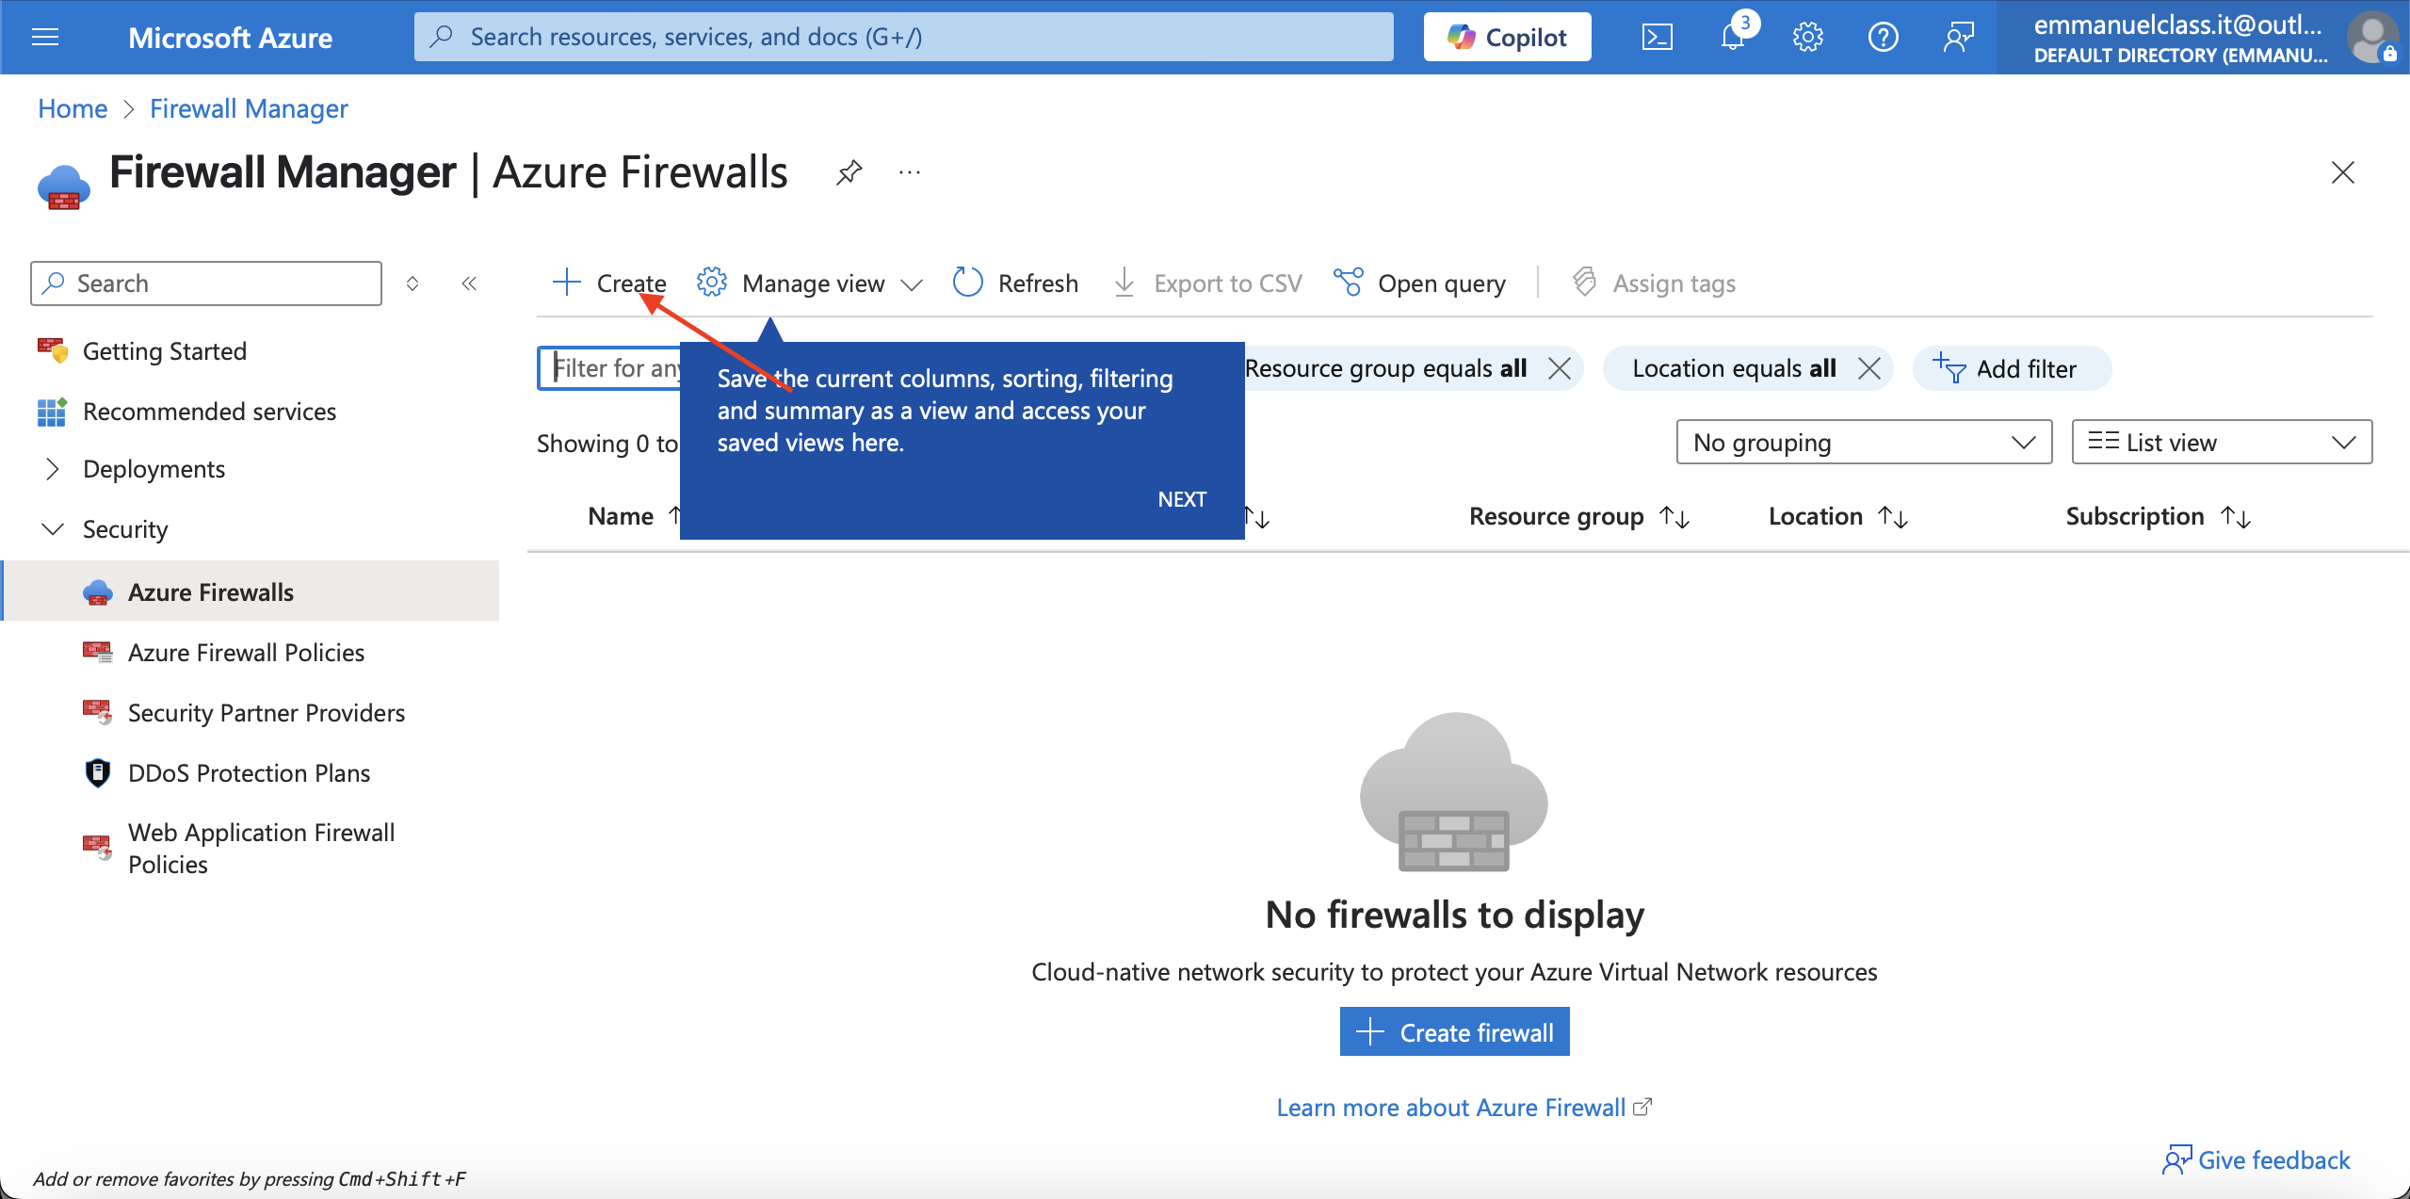Image resolution: width=2410 pixels, height=1199 pixels.
Task: Open Getting Started
Action: (x=164, y=350)
